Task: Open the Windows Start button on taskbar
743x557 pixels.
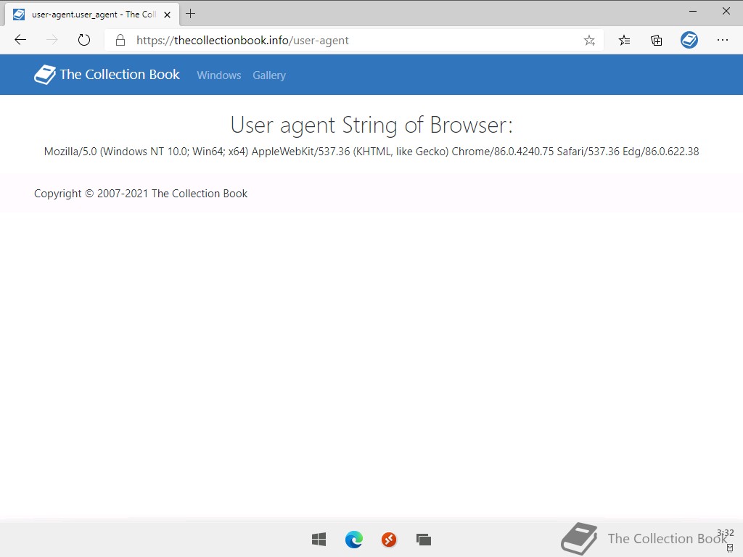Action: click(319, 539)
